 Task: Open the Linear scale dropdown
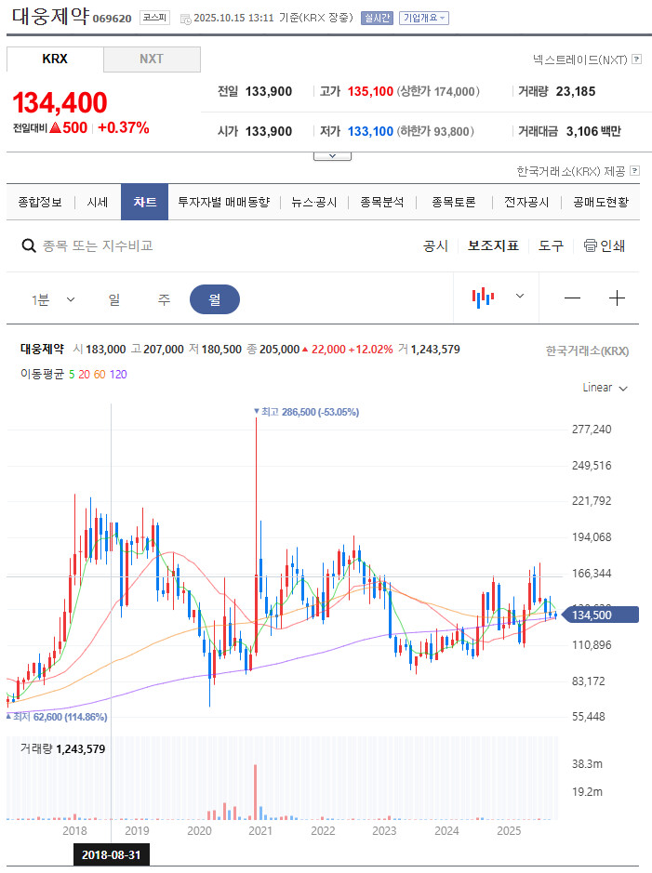coord(605,388)
